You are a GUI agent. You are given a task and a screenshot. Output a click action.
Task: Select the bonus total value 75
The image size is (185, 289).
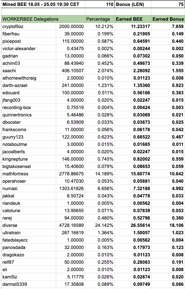(x=168, y=4)
